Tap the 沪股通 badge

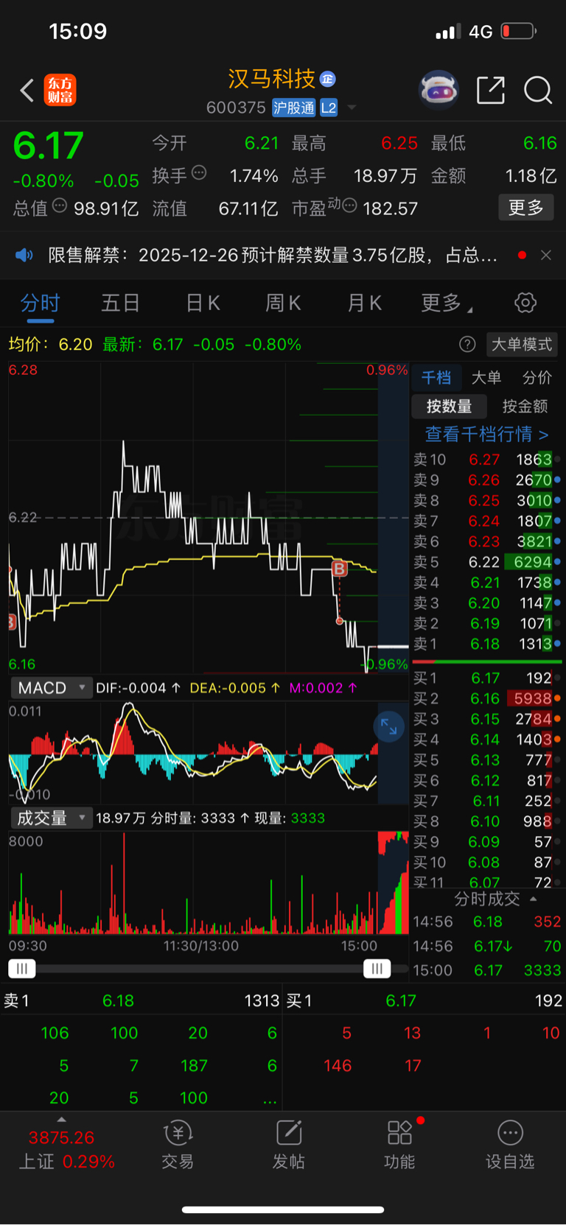293,108
